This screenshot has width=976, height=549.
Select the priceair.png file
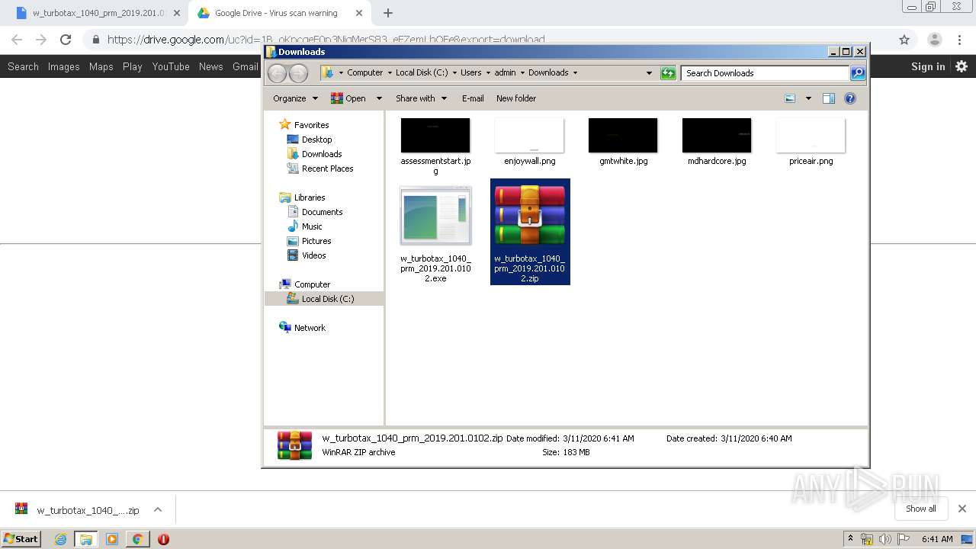(x=811, y=142)
